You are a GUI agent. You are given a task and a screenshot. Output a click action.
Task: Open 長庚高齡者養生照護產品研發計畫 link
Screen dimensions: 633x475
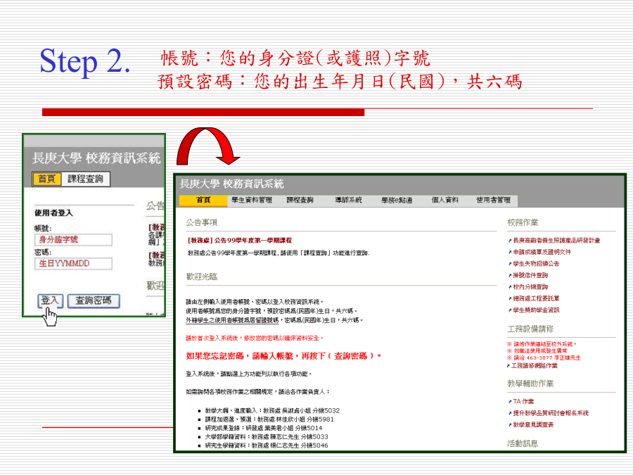coord(556,241)
